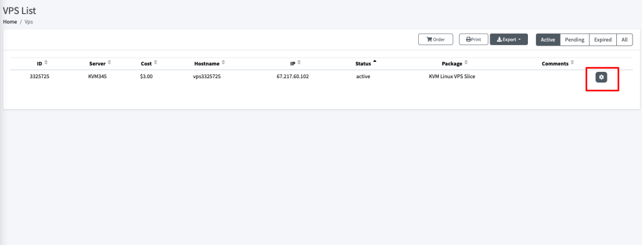Switch to the Expired filter tab

(x=603, y=39)
